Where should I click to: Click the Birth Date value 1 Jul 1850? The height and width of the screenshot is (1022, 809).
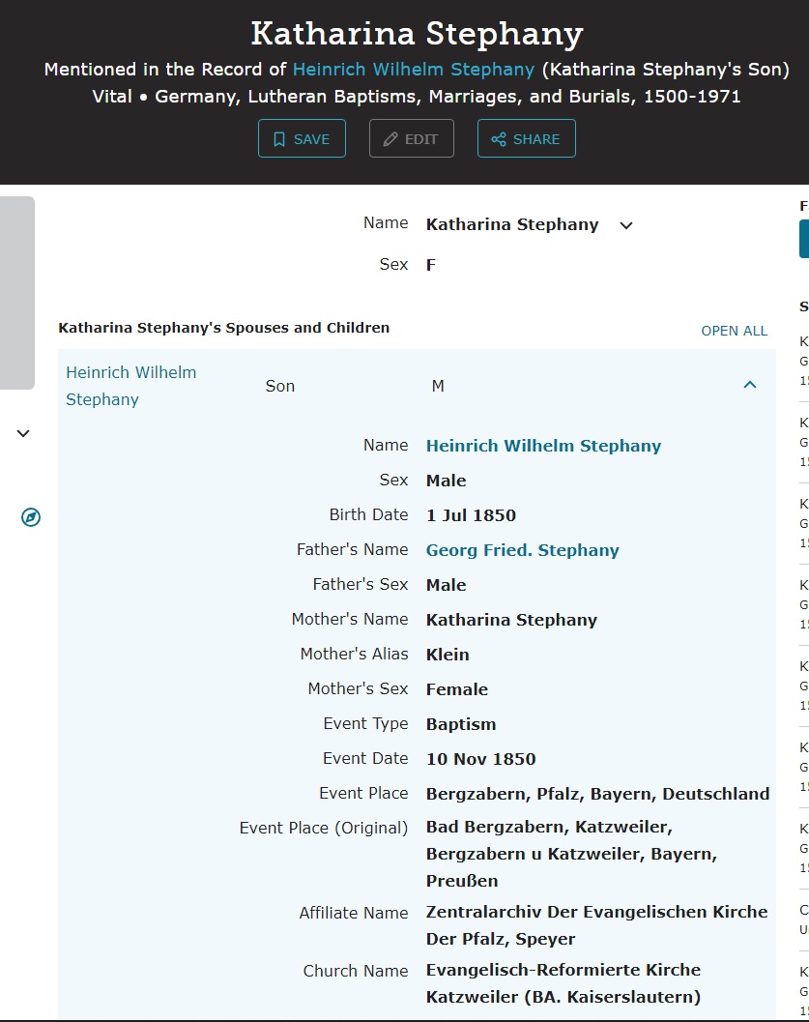pos(471,515)
